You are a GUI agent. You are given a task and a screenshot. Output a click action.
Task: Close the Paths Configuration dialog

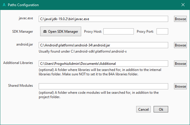[183, 5]
